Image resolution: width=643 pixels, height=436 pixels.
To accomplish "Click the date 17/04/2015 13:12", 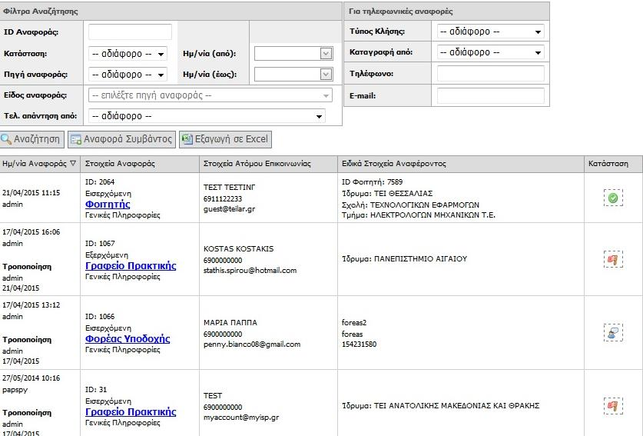I will (x=31, y=305).
